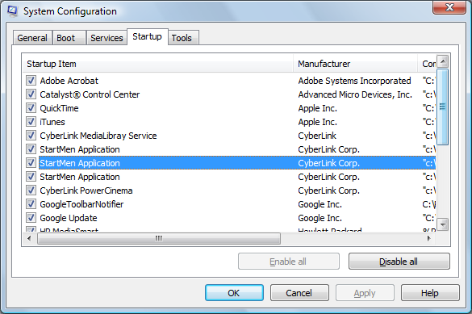Click the vertical scrollbar down arrow
Screen dimensions: 472x314
442,224
